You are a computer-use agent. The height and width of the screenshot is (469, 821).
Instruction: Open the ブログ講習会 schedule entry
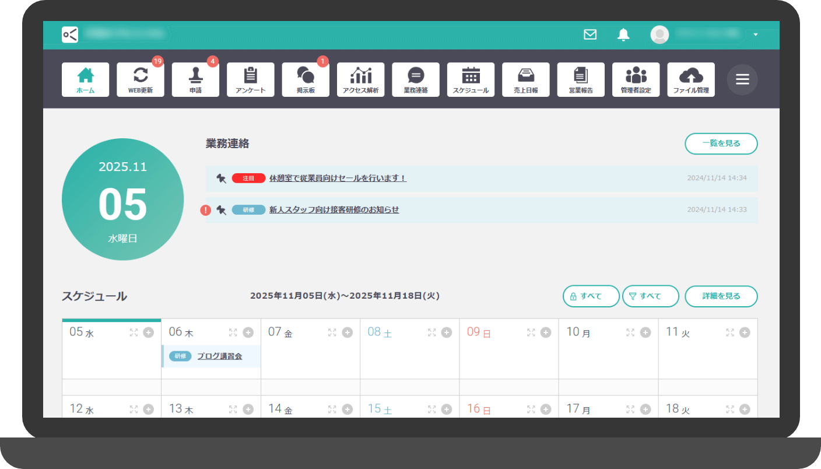(219, 356)
